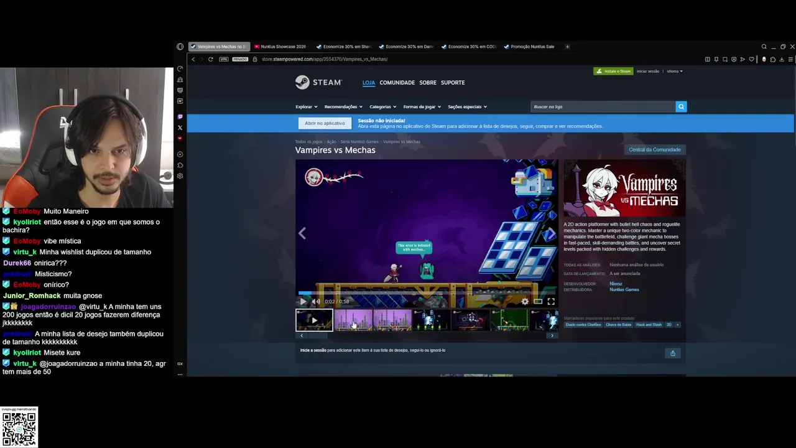Click the store search magnifier button
Image resolution: width=796 pixels, height=448 pixels.
click(681, 106)
